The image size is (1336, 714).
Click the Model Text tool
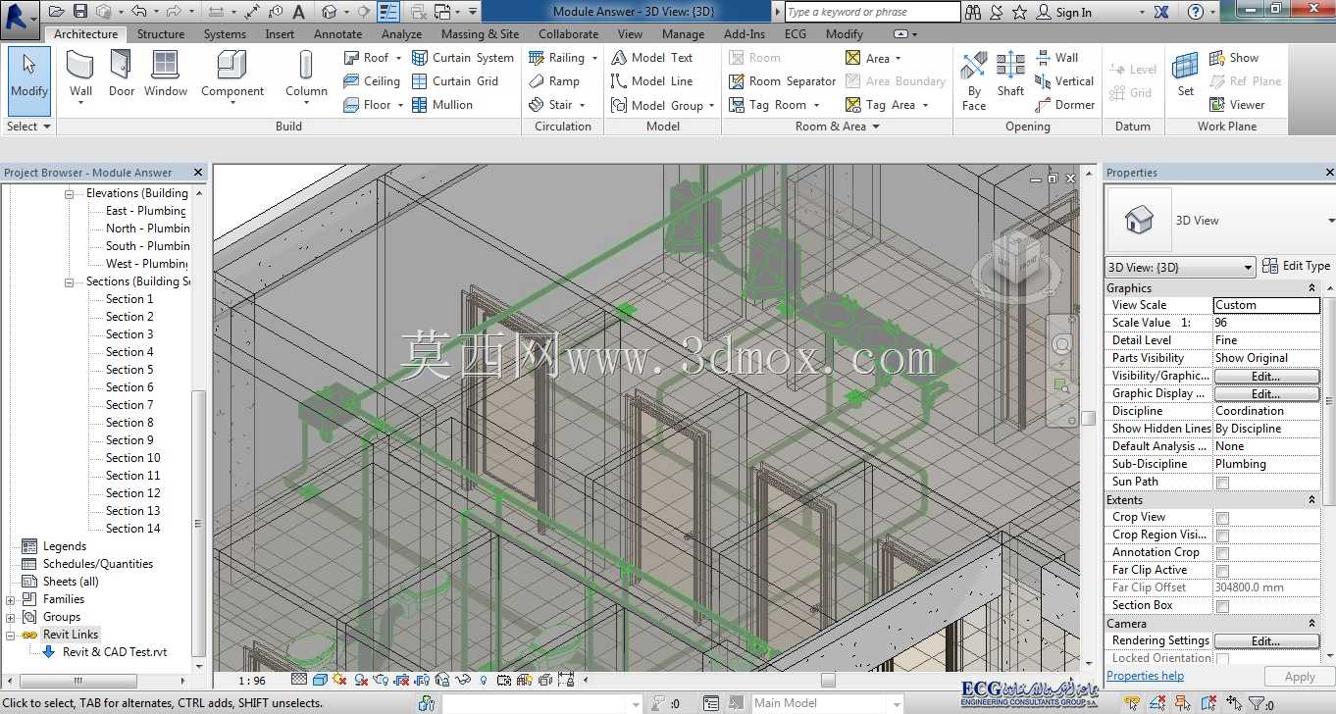click(652, 58)
